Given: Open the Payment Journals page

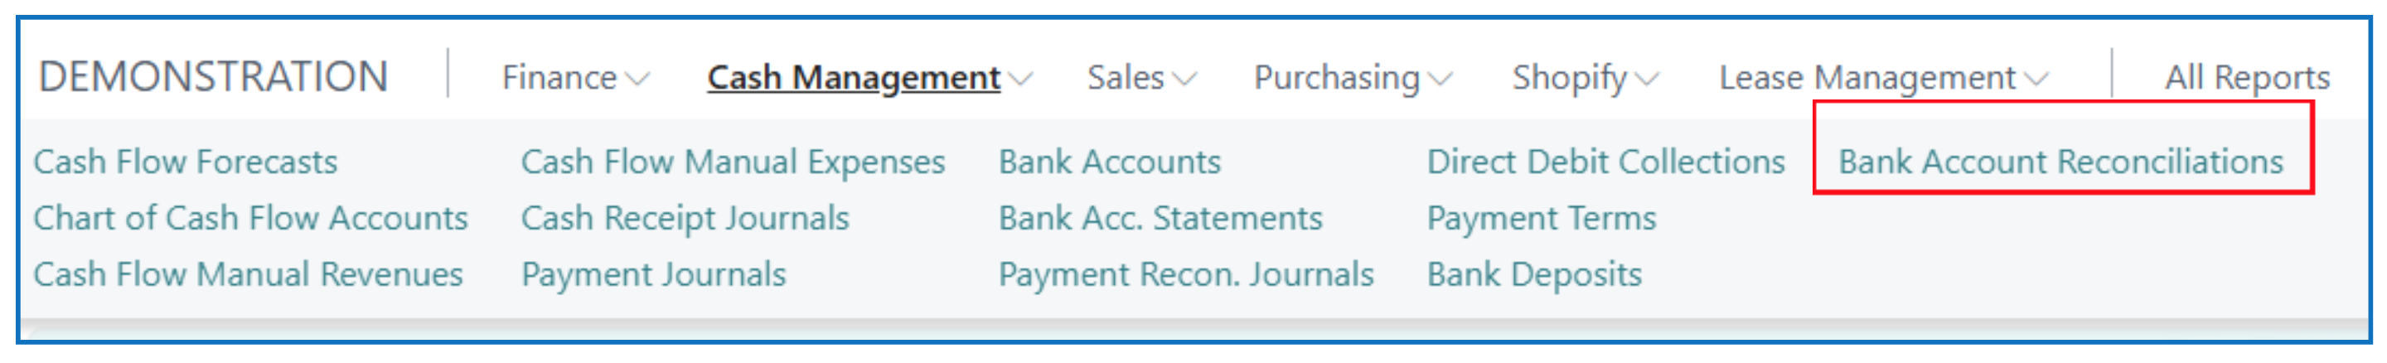Looking at the screenshot, I should [653, 275].
